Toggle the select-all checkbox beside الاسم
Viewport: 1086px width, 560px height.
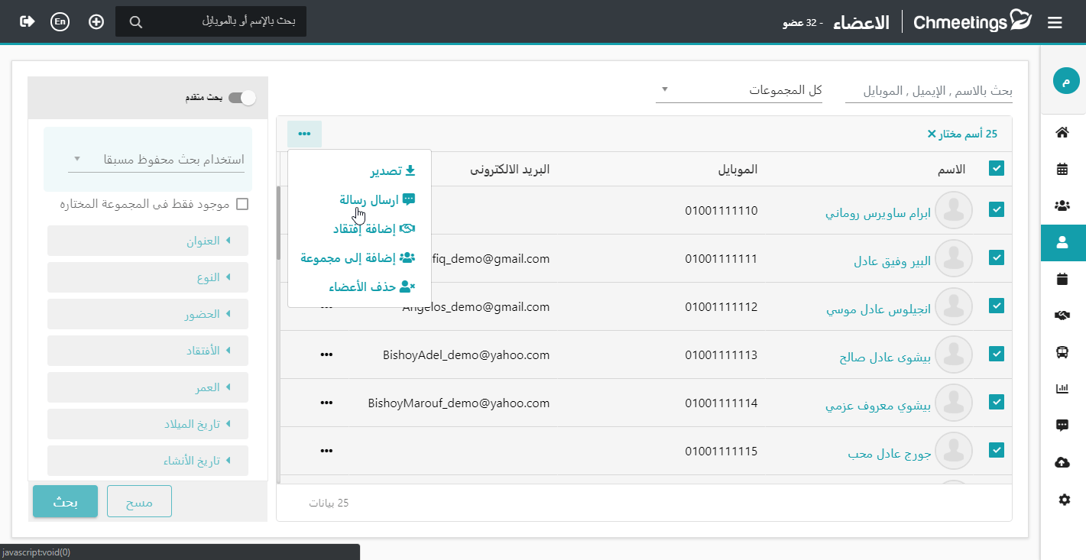click(997, 169)
